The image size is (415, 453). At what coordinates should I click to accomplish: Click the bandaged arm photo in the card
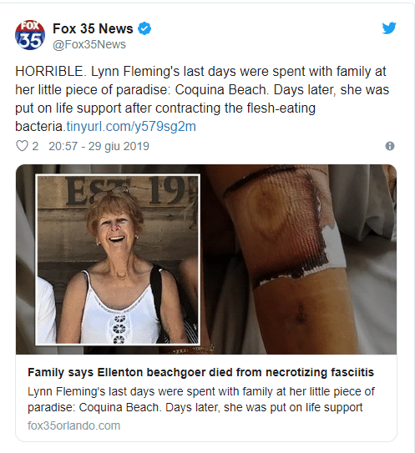tap(298, 259)
